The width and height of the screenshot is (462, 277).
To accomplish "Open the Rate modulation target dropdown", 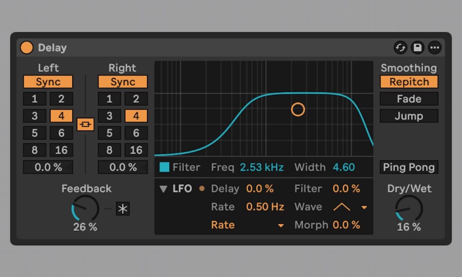I will tap(282, 225).
